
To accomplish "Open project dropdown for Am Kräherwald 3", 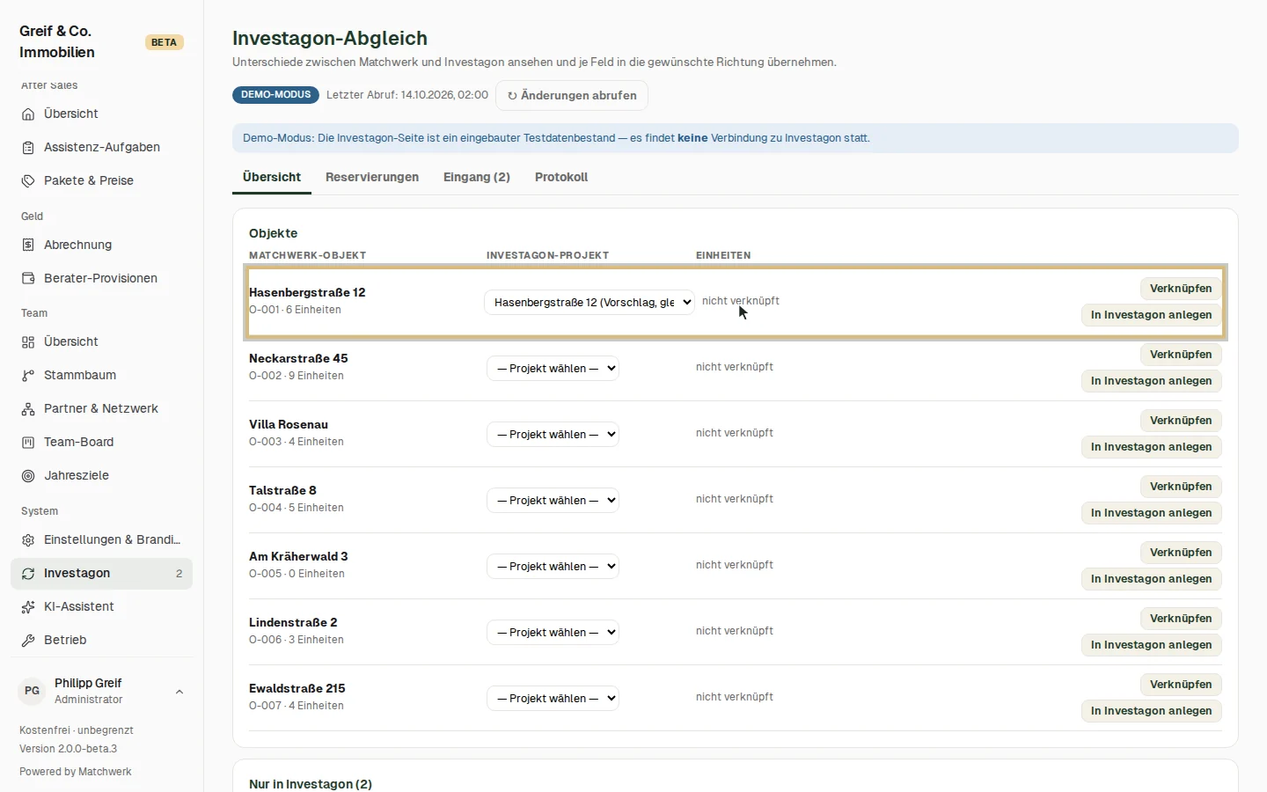I will pos(553,567).
